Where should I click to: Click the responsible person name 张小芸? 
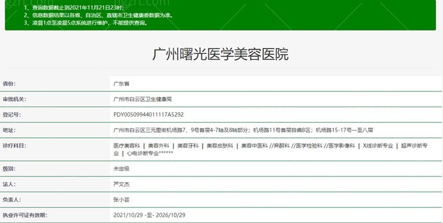coord(121,200)
